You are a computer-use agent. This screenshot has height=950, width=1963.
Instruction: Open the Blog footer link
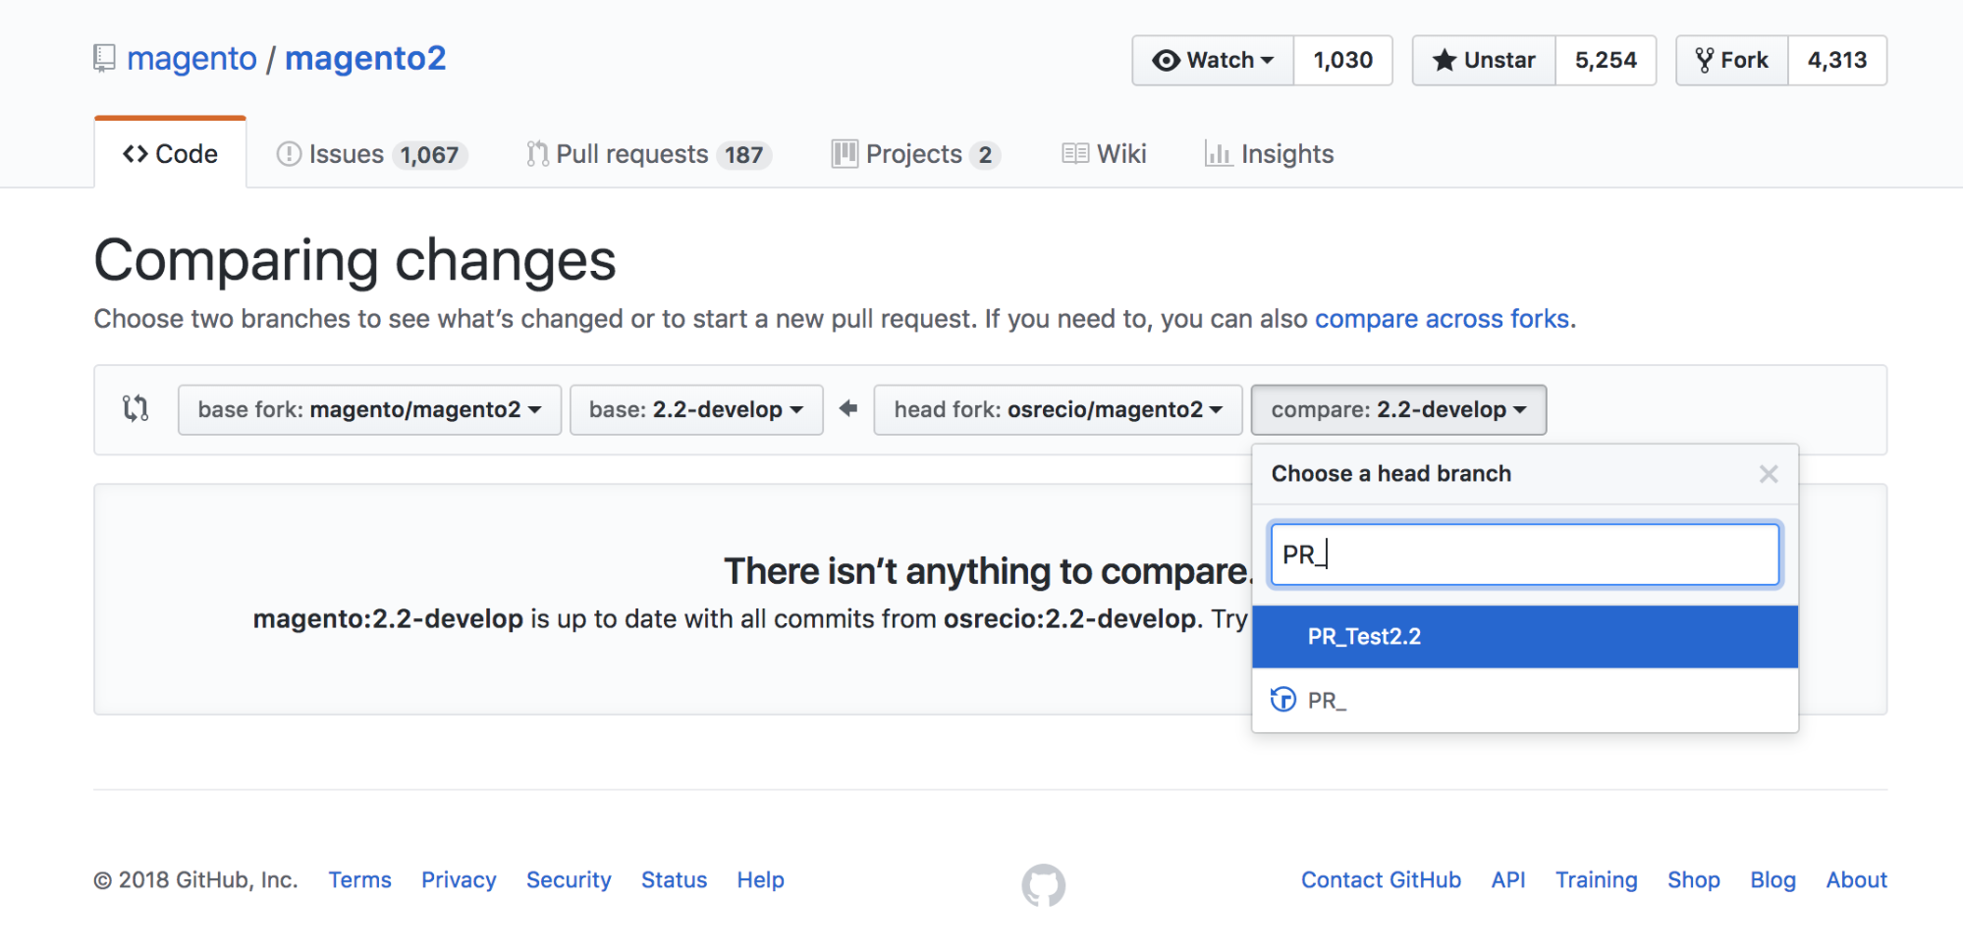click(x=1772, y=880)
